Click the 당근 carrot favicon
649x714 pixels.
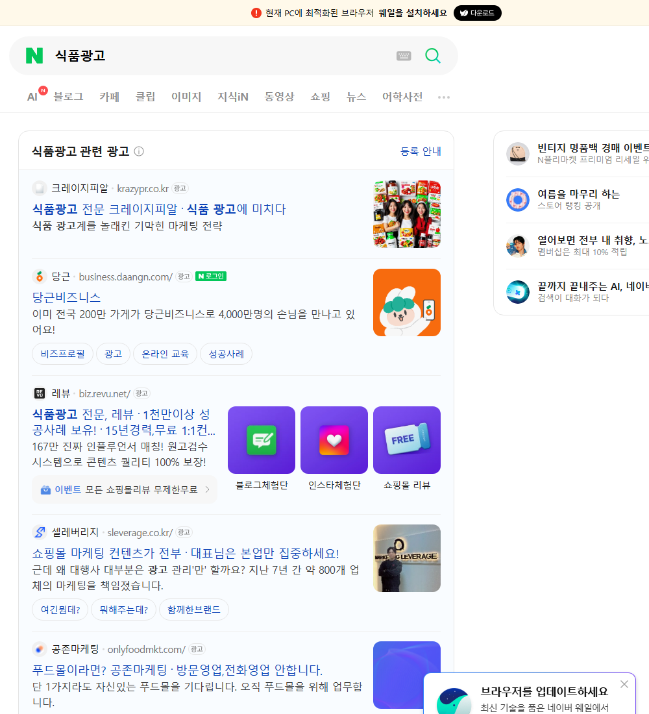(40, 277)
